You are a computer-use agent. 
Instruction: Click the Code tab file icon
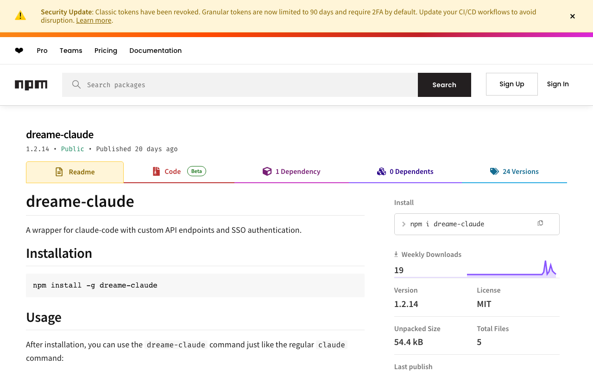point(157,172)
